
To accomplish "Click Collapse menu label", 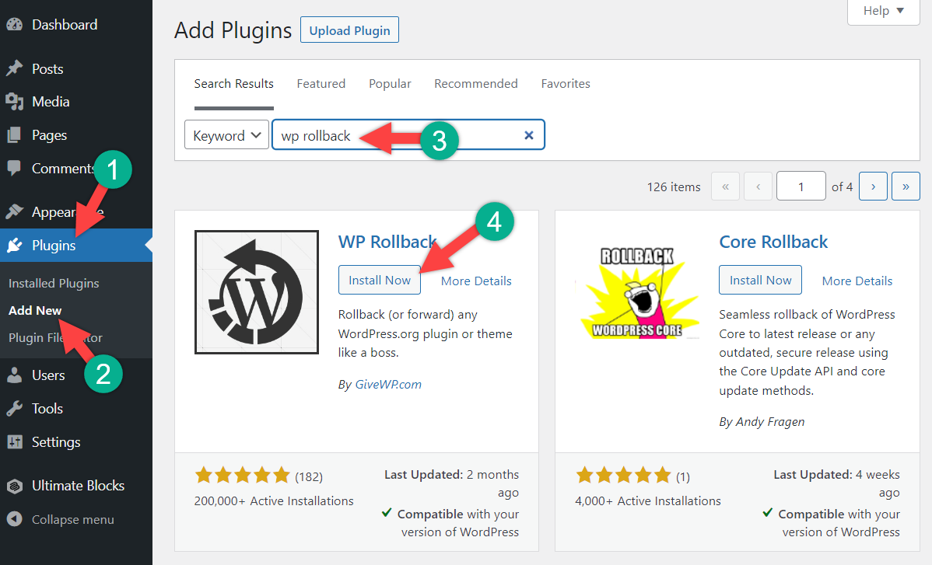I will click(72, 519).
